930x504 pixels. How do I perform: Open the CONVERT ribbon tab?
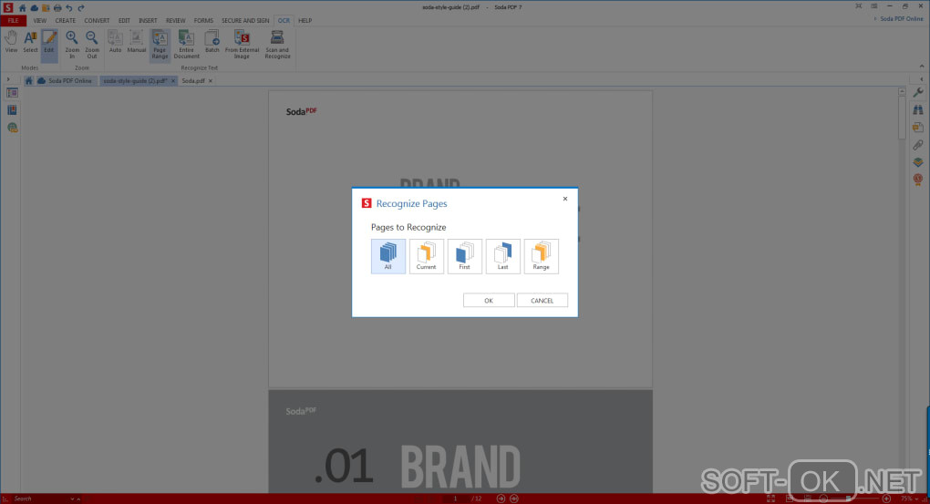[97, 20]
